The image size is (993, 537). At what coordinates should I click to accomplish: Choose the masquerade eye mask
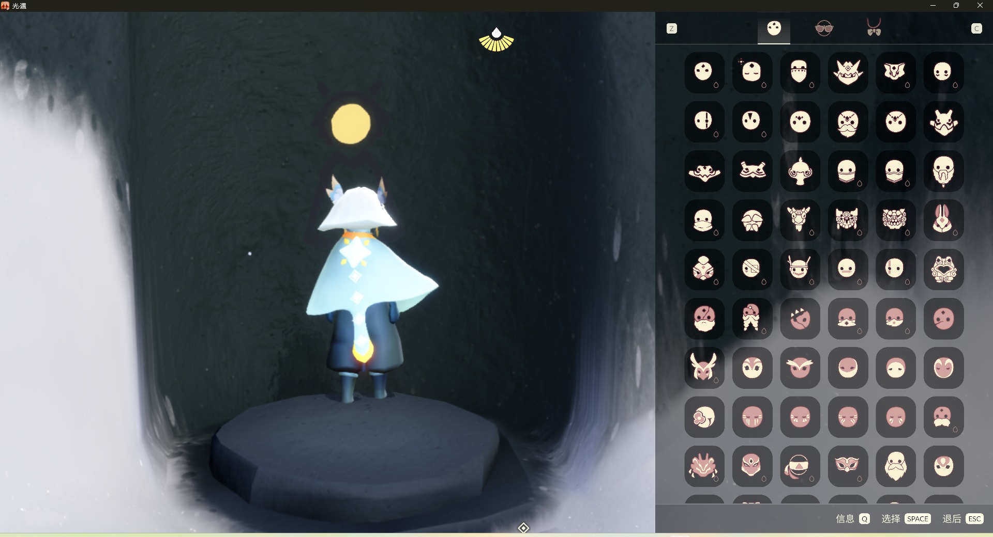point(848,466)
